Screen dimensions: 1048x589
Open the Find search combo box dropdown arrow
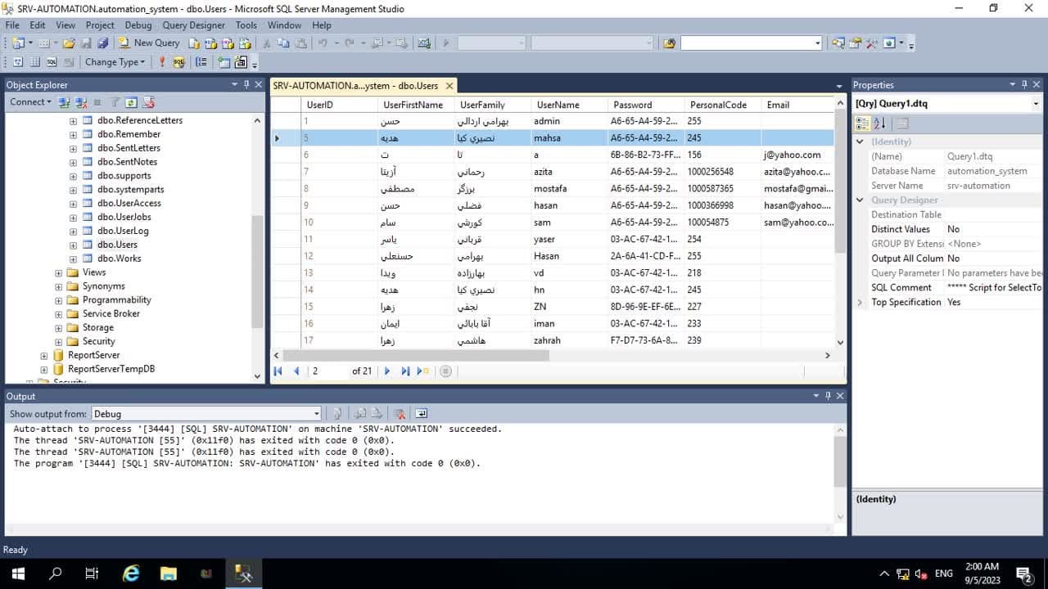pos(817,43)
